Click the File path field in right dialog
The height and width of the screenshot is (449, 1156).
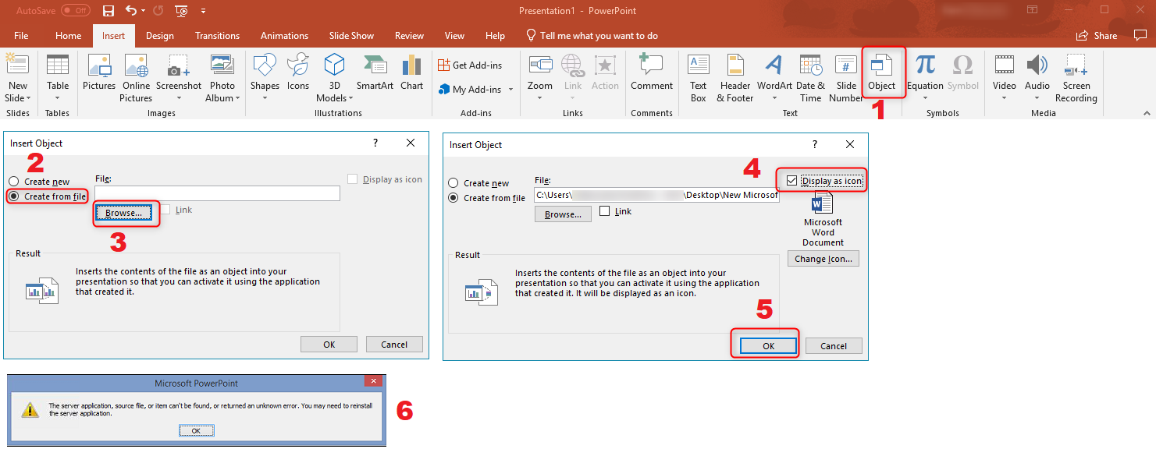tap(657, 195)
